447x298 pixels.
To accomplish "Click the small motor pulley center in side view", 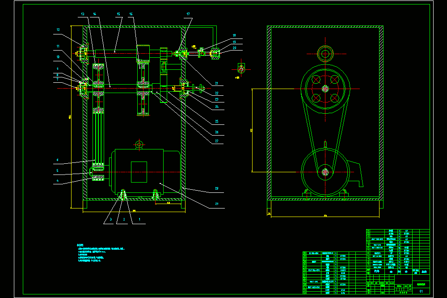I will (325, 172).
